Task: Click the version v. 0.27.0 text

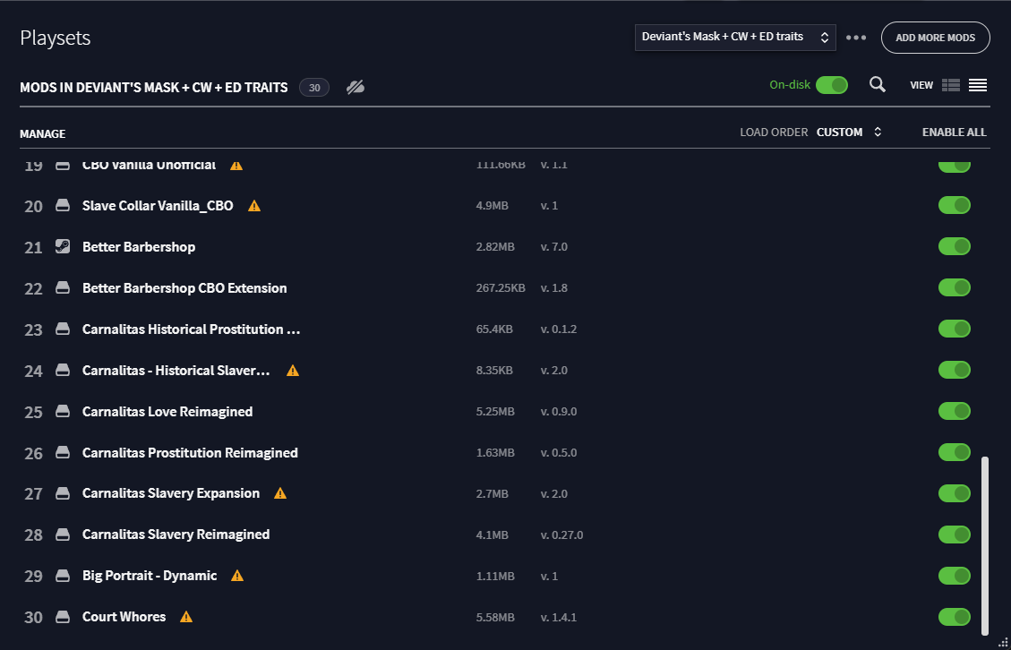Action: pos(561,535)
